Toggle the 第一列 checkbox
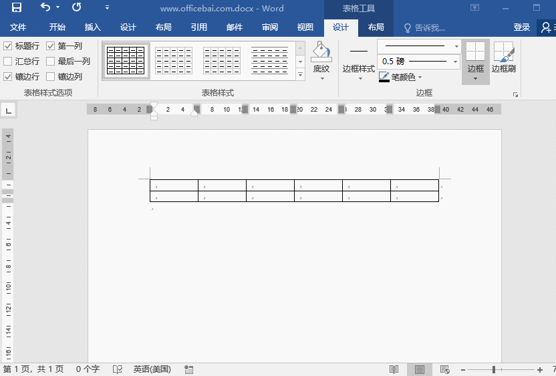 tap(50, 45)
